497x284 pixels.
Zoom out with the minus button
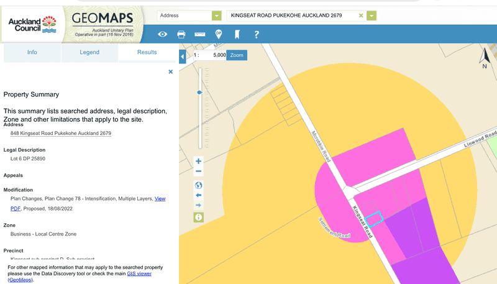199,171
